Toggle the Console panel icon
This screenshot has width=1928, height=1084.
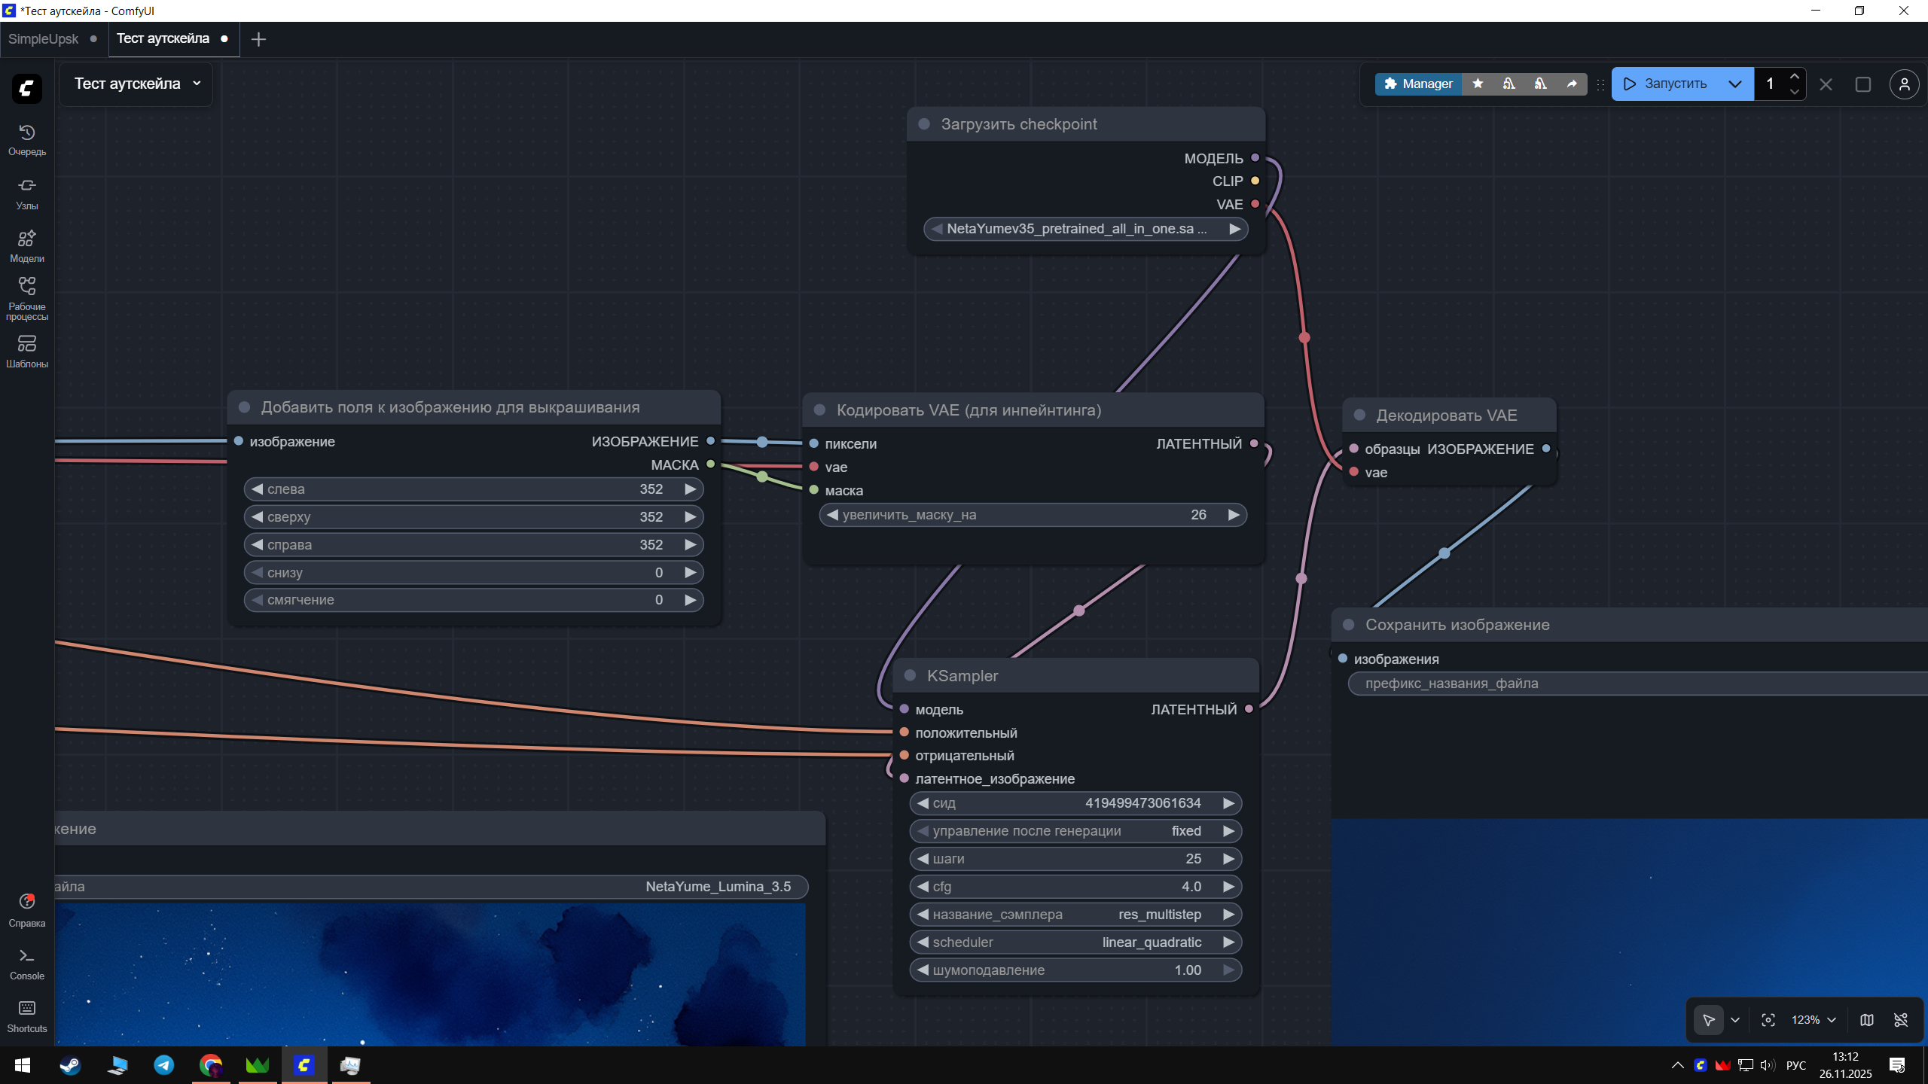click(x=27, y=963)
